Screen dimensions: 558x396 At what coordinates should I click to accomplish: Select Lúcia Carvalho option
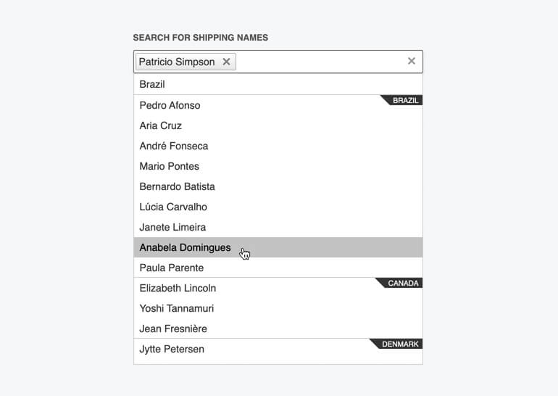tap(173, 207)
